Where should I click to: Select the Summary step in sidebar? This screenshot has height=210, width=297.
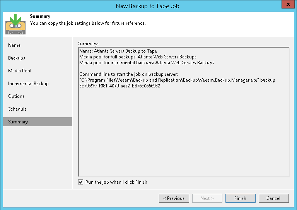[18, 122]
